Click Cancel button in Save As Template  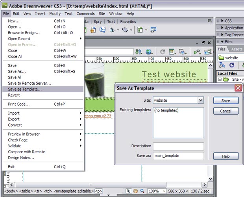pos(226,111)
